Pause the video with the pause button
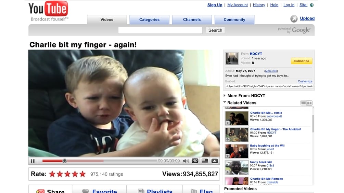344x193 pixels. [33, 161]
